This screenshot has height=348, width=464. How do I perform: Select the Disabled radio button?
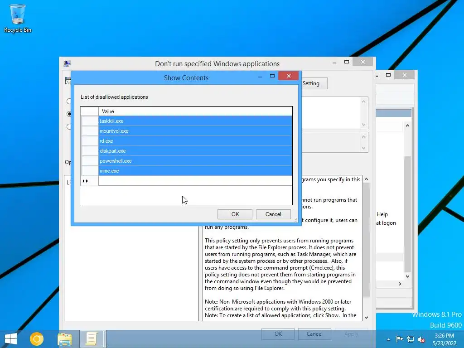click(69, 127)
